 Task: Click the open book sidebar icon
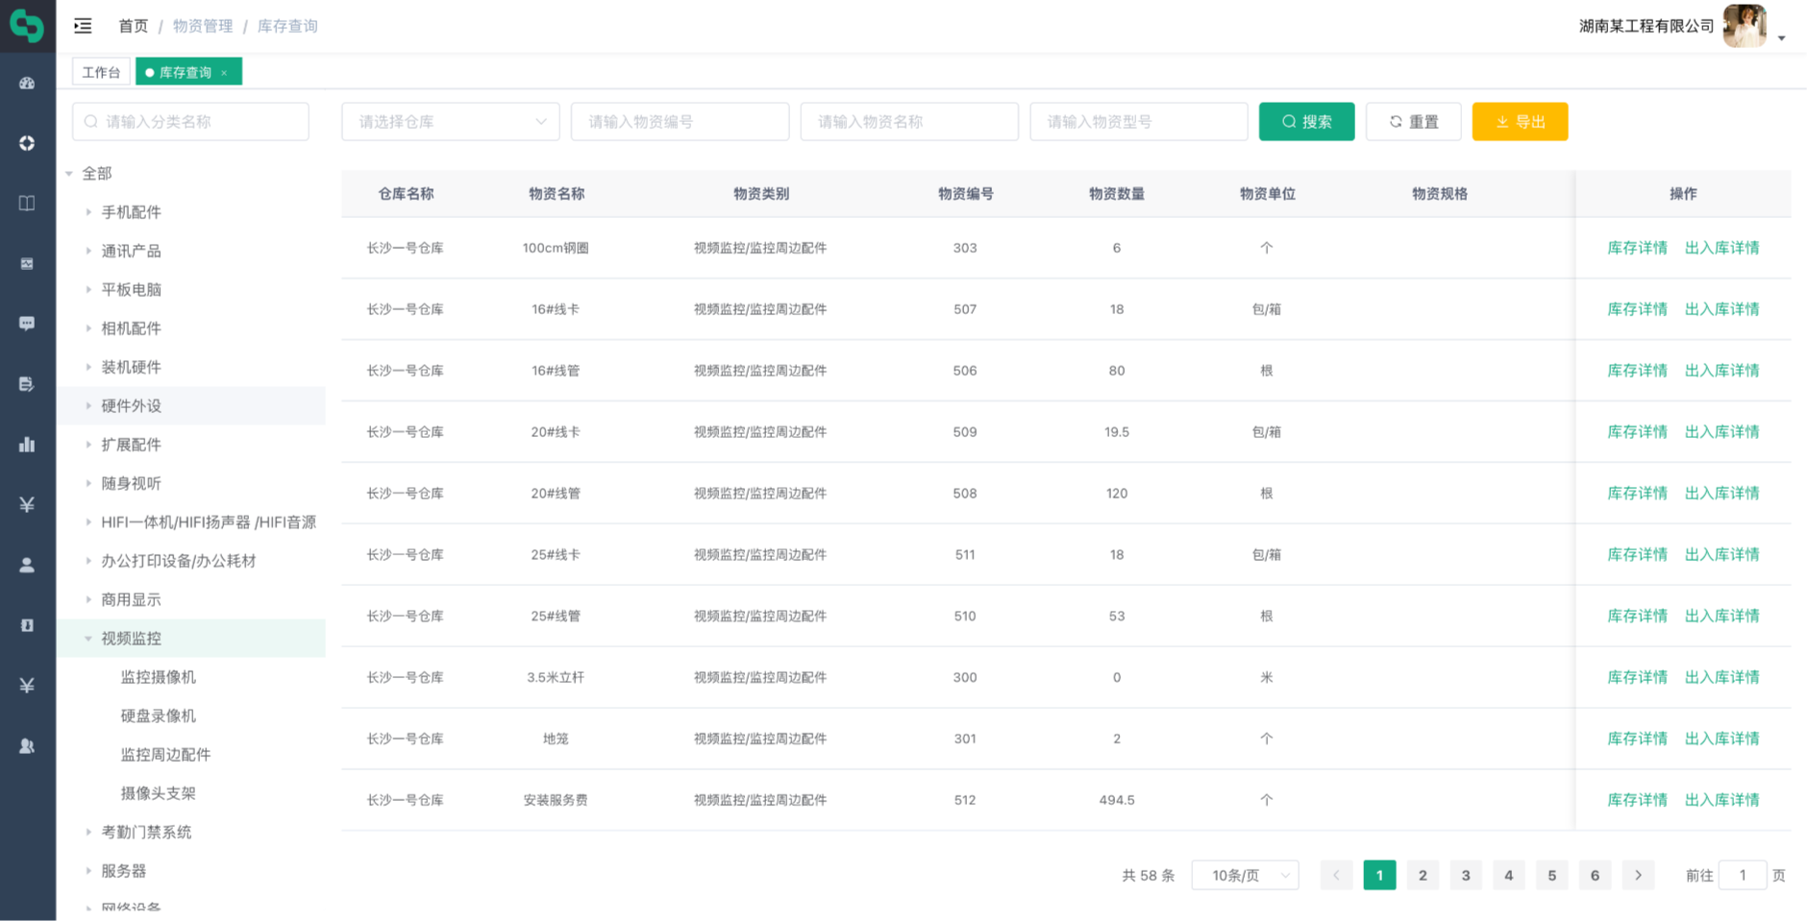click(x=27, y=204)
